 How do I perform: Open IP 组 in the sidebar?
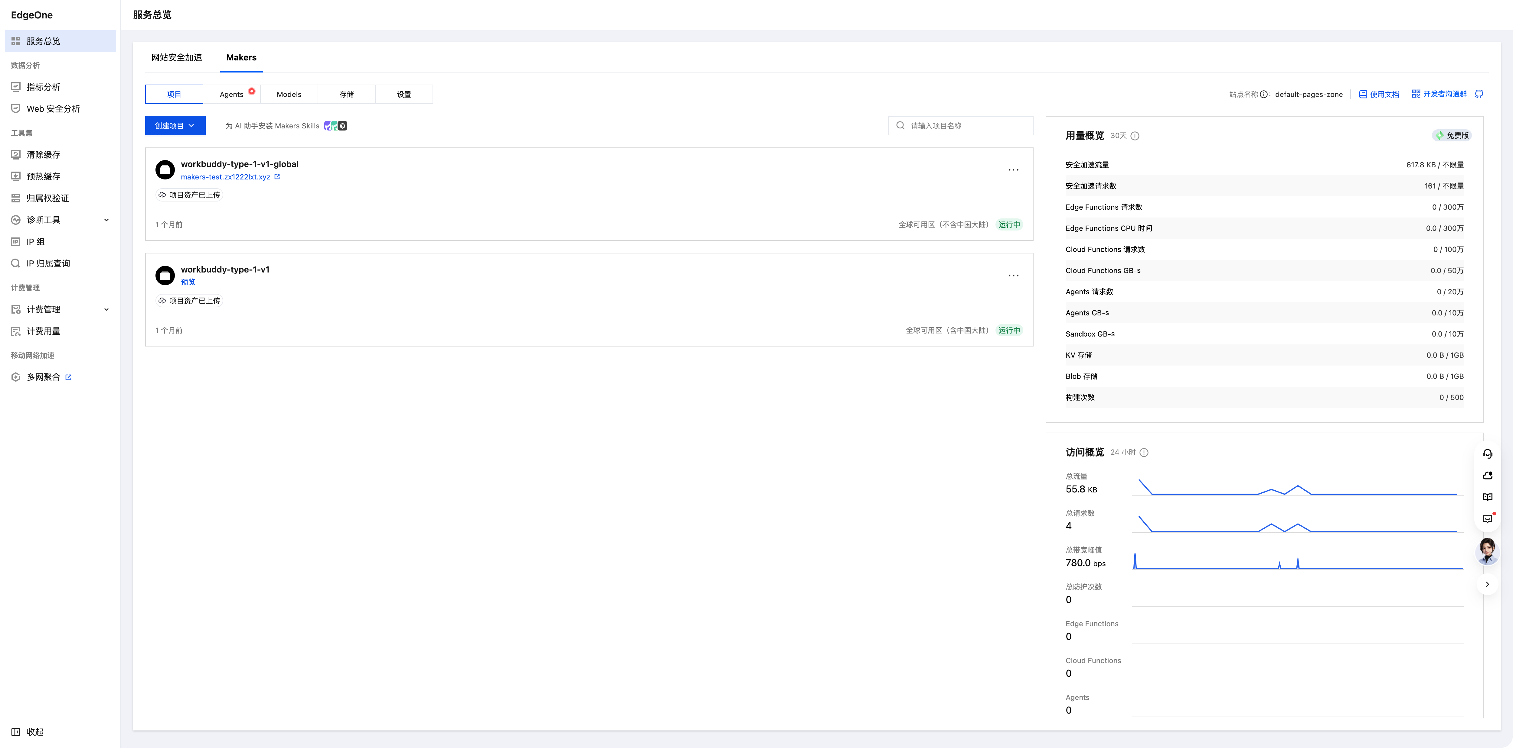(x=60, y=242)
